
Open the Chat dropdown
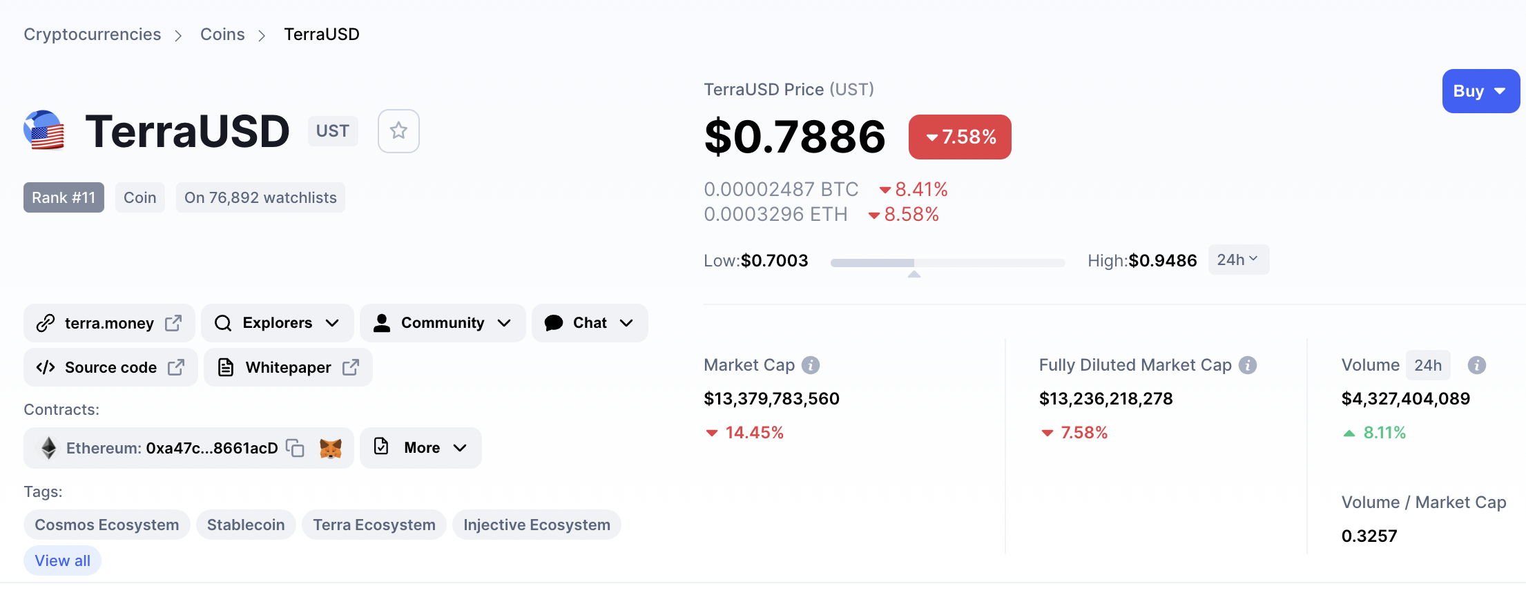(590, 323)
